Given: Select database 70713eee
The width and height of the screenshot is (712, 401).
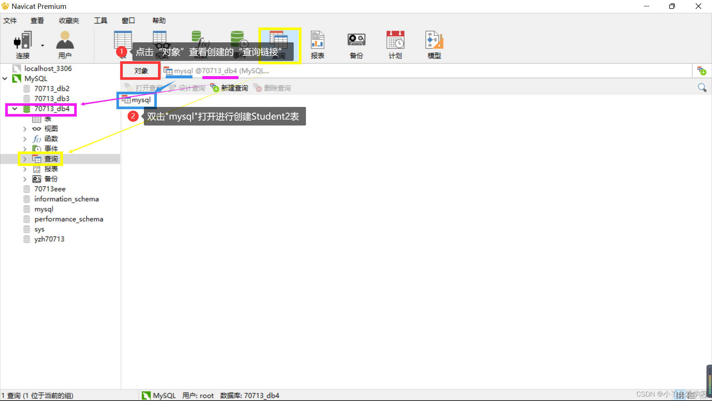Looking at the screenshot, I should (50, 189).
